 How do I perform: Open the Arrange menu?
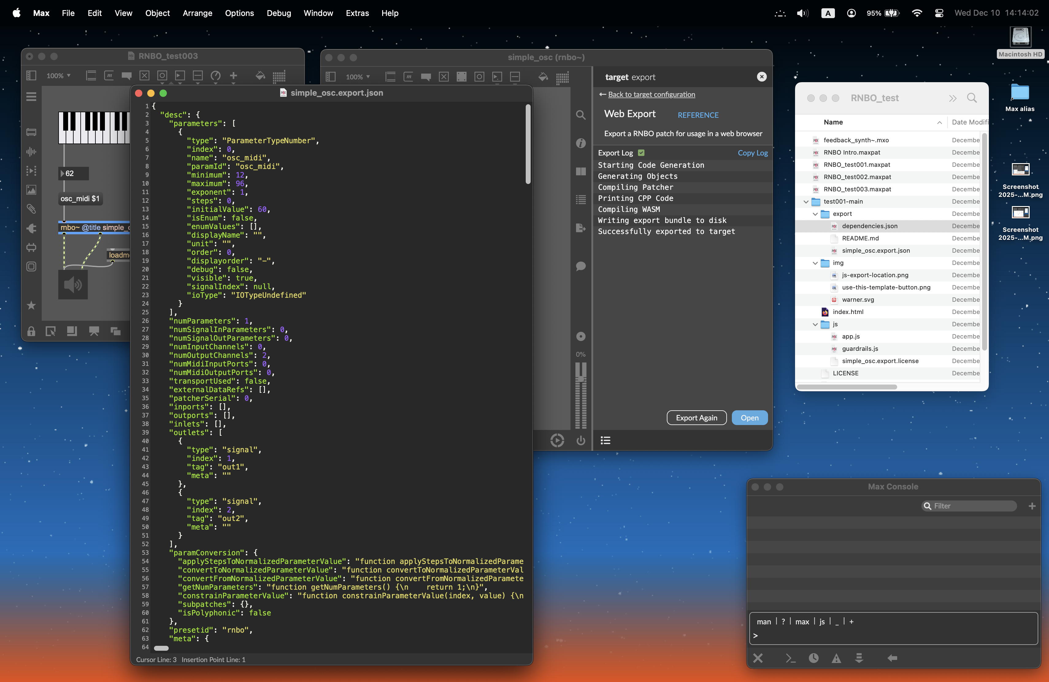pyautogui.click(x=197, y=13)
